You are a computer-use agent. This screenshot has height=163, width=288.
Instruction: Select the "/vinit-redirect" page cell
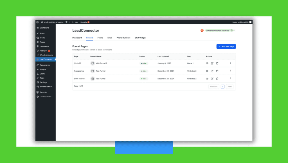point(80,79)
